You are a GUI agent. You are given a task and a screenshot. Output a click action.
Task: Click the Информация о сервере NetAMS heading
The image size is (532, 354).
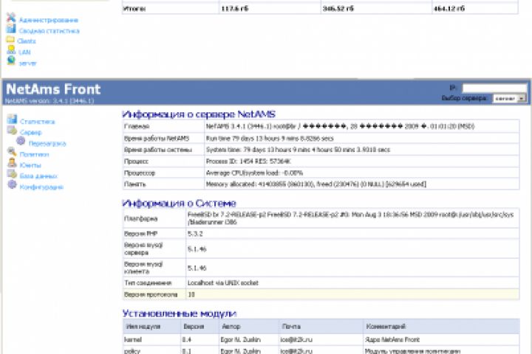click(x=199, y=114)
